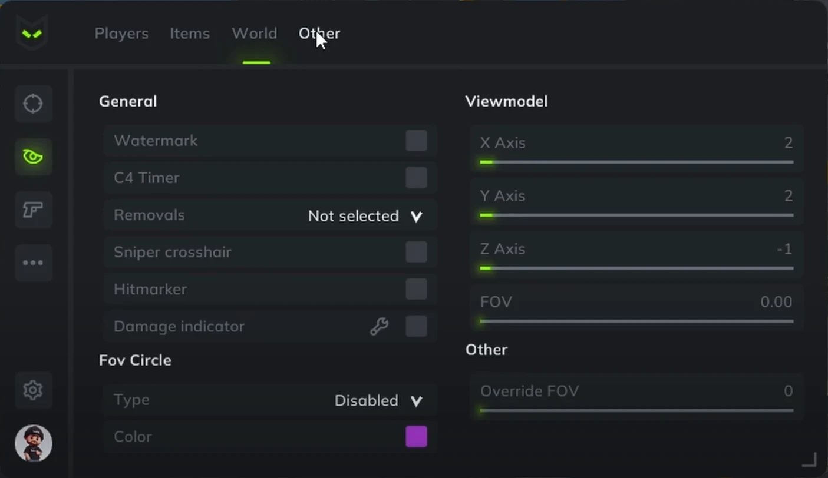Switch to the Players tab
Screen dimensions: 828x478
pos(121,34)
